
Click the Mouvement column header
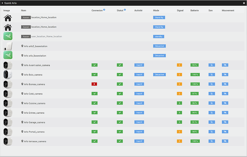pyautogui.click(x=228, y=10)
